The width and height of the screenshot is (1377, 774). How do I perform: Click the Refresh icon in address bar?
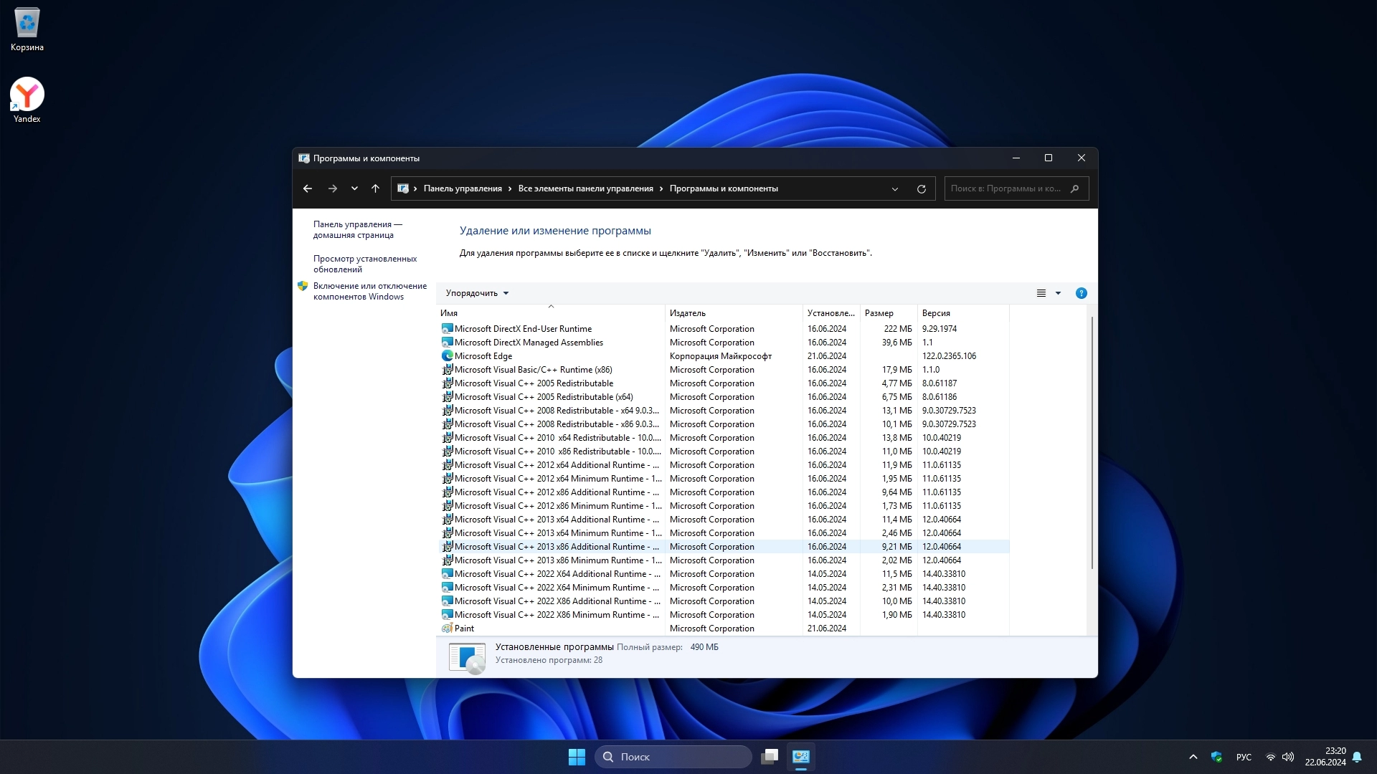click(921, 189)
